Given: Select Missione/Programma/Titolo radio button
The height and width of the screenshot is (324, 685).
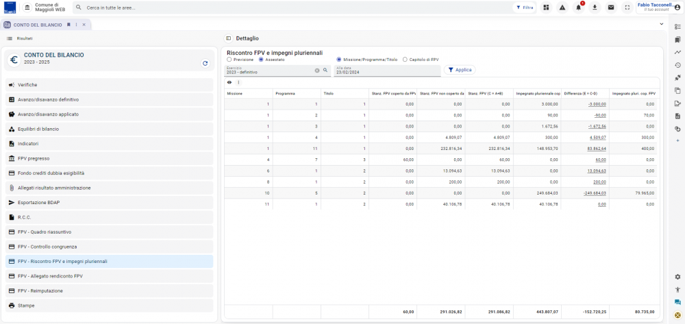Looking at the screenshot, I should 338,60.
